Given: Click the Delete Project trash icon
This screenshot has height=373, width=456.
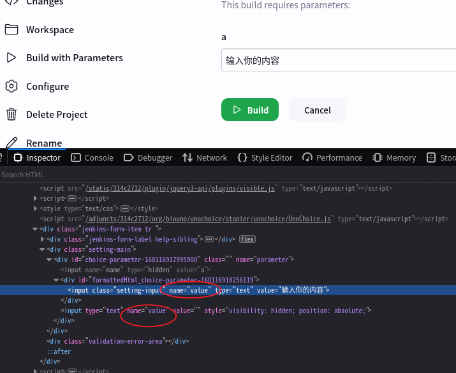Looking at the screenshot, I should [11, 114].
